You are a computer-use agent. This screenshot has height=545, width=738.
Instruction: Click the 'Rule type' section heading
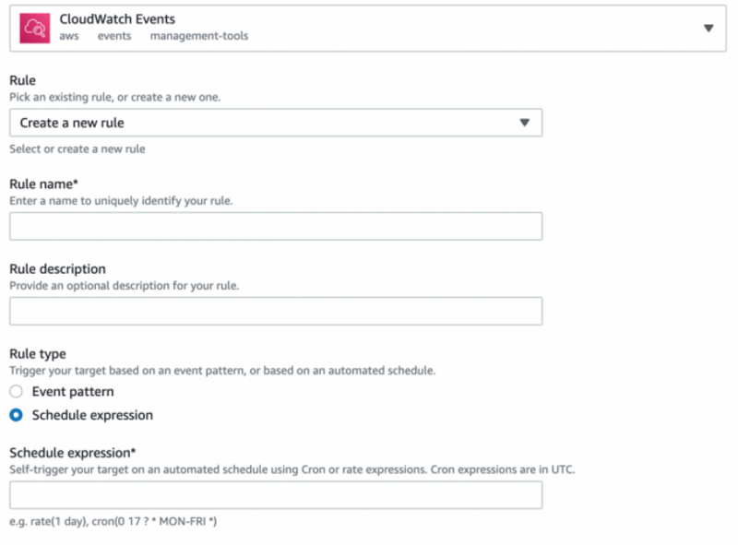point(38,354)
